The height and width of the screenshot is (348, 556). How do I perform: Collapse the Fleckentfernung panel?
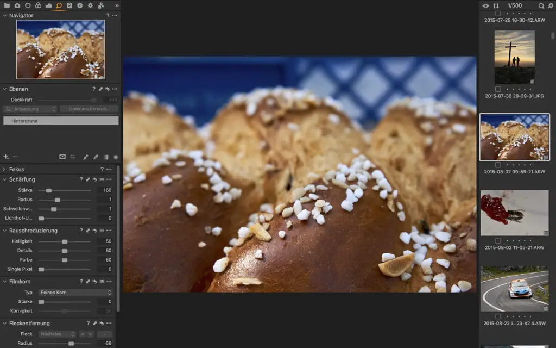pos(4,323)
